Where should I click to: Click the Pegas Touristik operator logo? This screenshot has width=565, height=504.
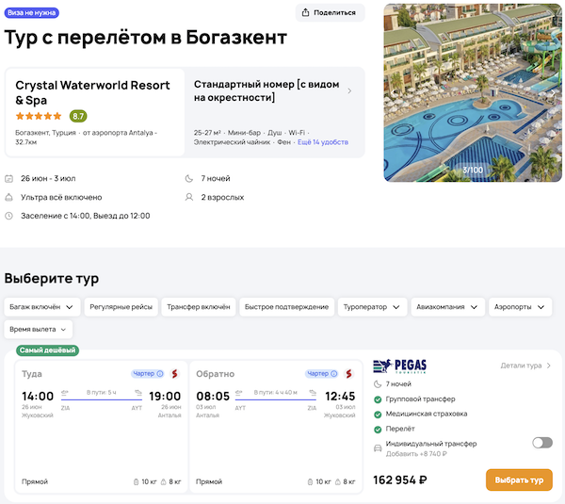[x=400, y=366]
